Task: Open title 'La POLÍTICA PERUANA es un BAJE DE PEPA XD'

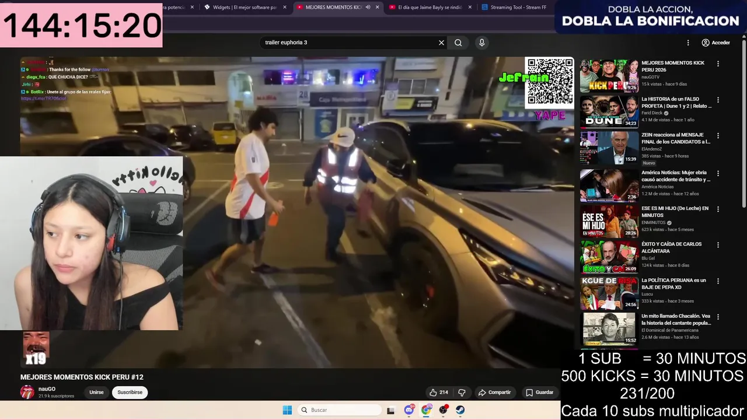Action: (x=674, y=283)
